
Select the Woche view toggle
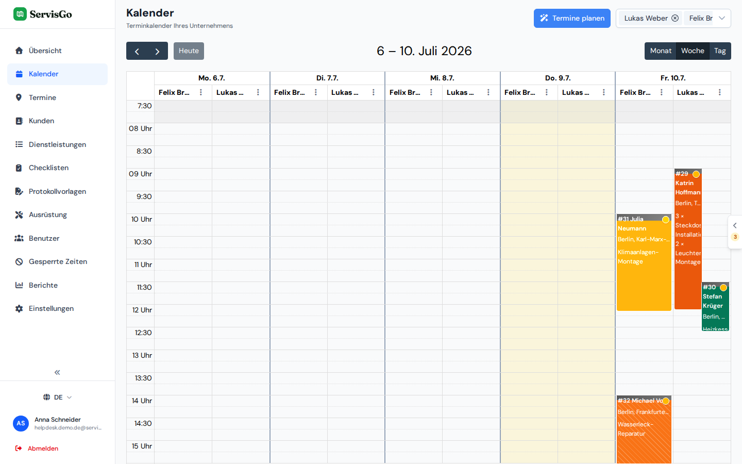693,51
